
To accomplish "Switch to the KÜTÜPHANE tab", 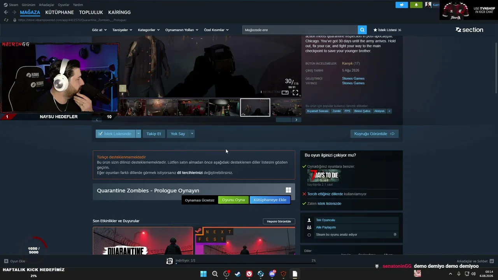I will pyautogui.click(x=60, y=12).
